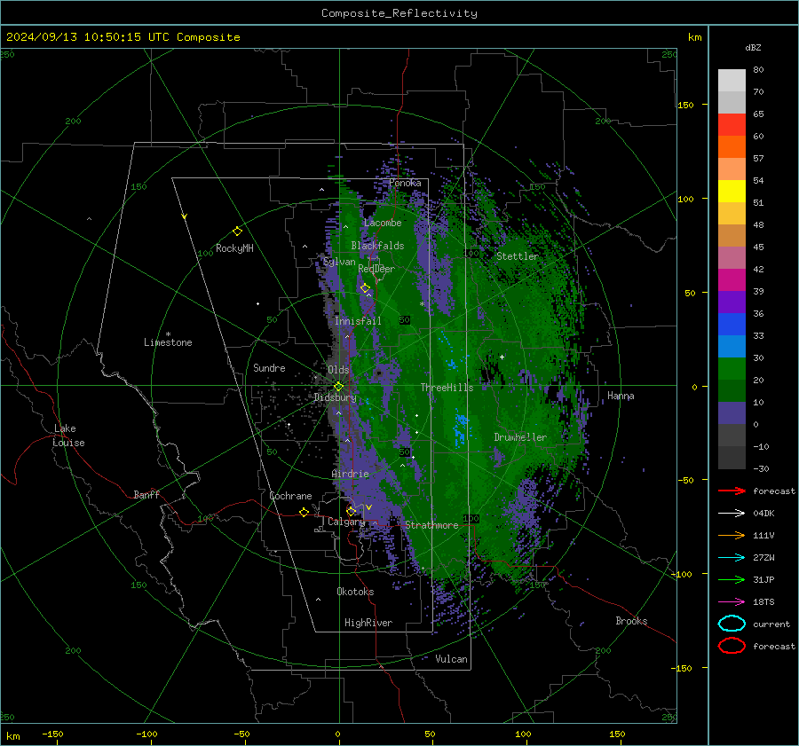Click the dBZ legend heading

pyautogui.click(x=753, y=47)
